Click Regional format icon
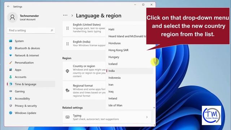 [x=67, y=91]
